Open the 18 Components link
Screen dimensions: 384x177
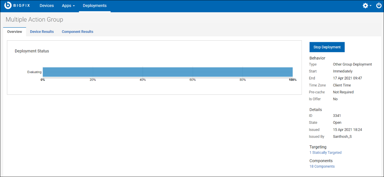point(322,167)
